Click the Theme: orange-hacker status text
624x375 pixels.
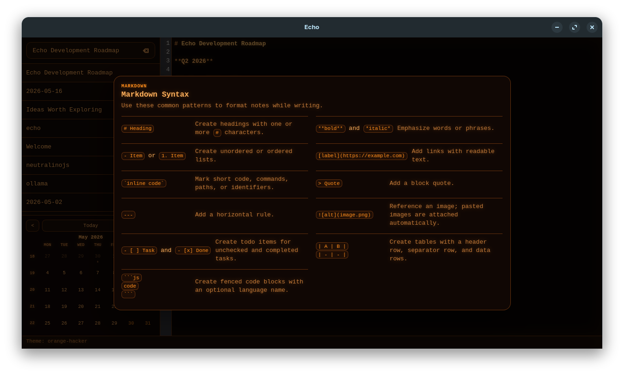57,341
